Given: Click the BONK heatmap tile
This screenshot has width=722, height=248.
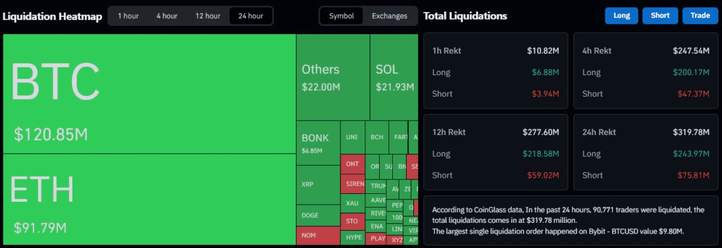Looking at the screenshot, I should coord(318,143).
